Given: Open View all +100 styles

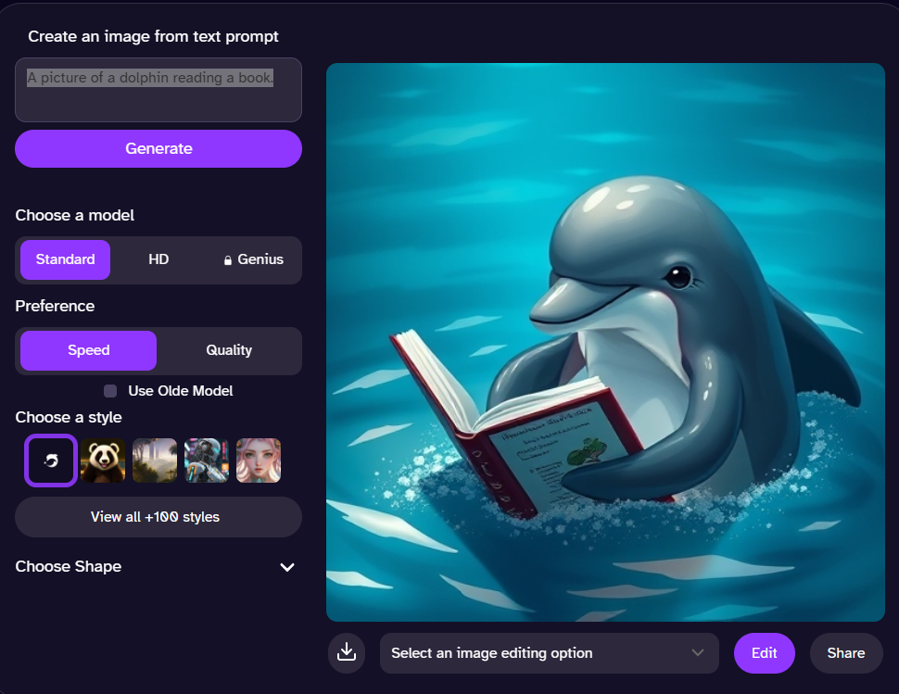Looking at the screenshot, I should point(158,517).
